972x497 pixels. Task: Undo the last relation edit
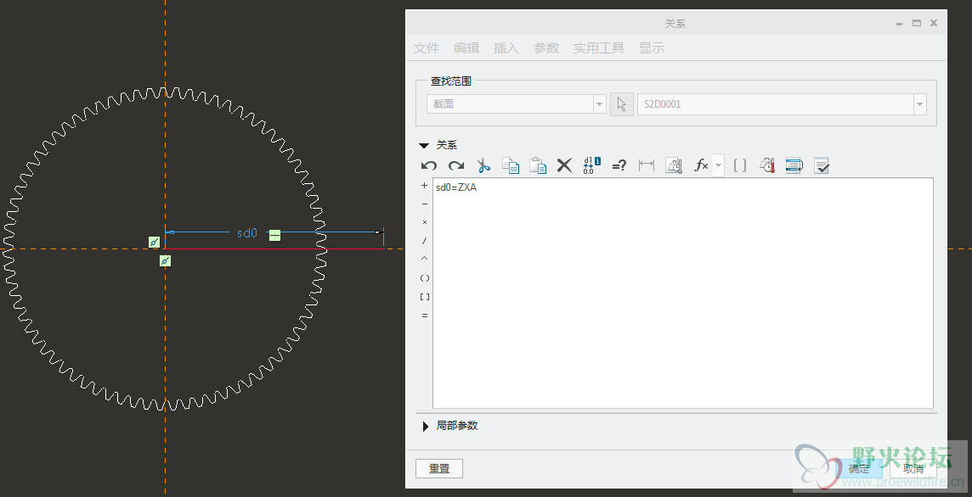[x=428, y=165]
